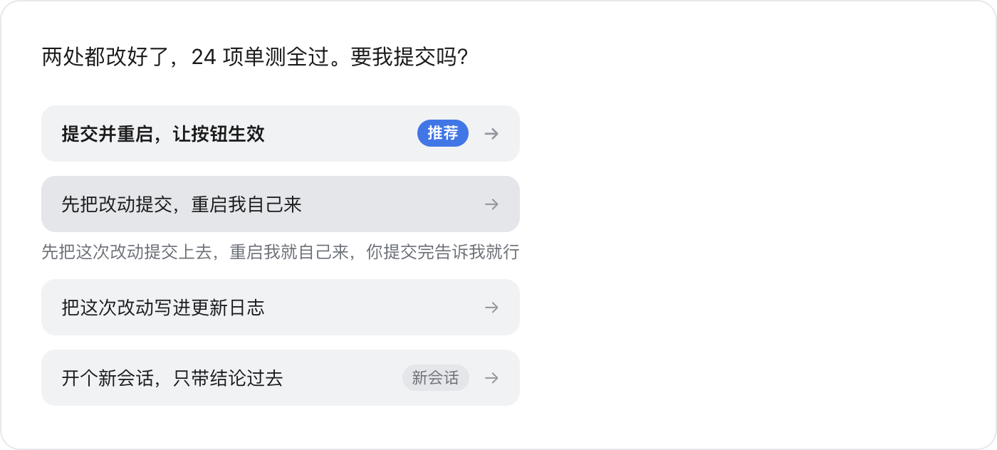This screenshot has width=997, height=450.
Task: Click the blue 推荐 badge
Action: pyautogui.click(x=443, y=134)
